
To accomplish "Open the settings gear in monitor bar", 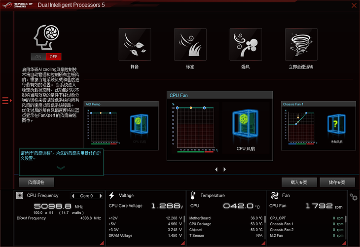I will (354, 197).
